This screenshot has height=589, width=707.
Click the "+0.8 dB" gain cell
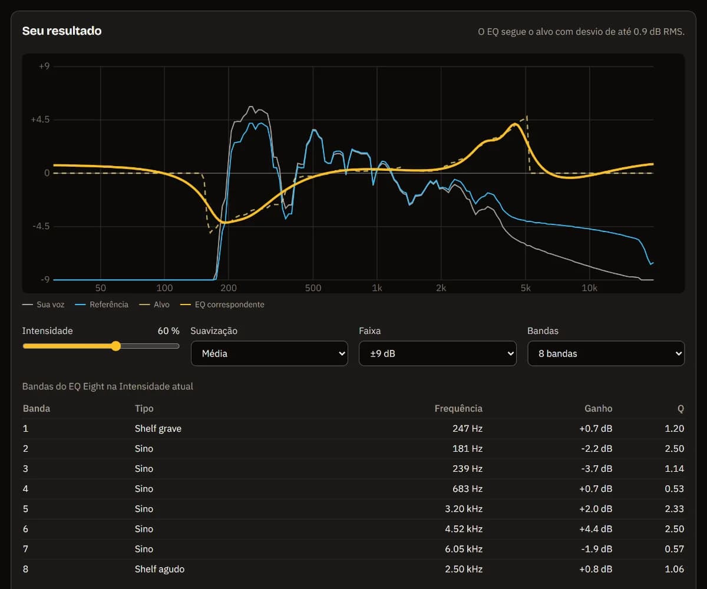coord(596,568)
